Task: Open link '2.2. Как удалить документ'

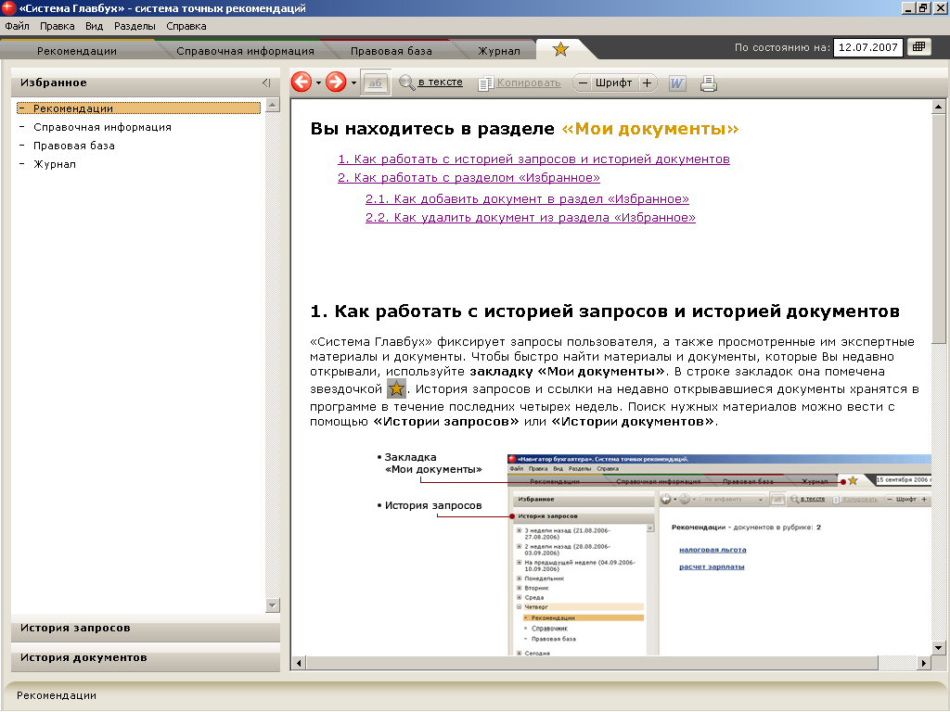Action: (530, 217)
